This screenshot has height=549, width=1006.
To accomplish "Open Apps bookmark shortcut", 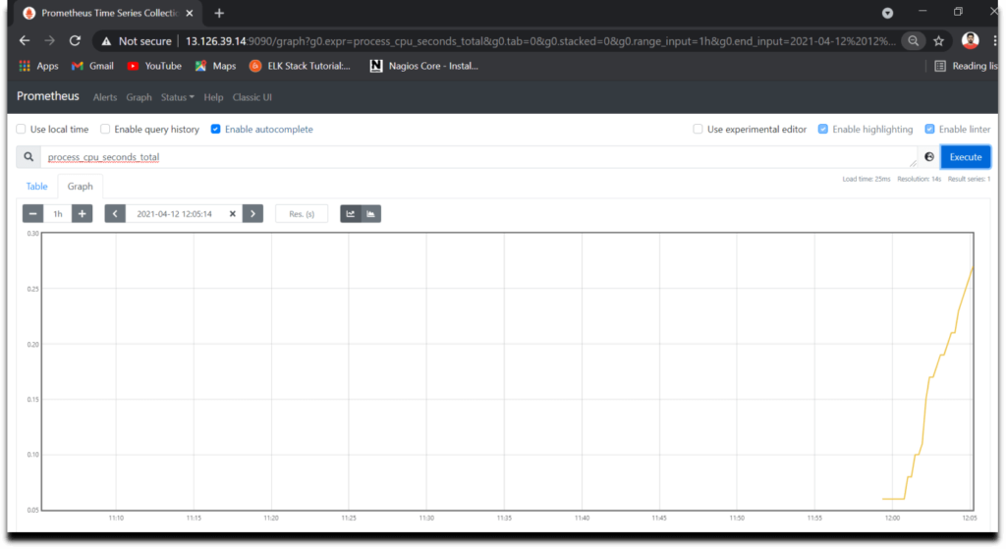I will pos(38,66).
